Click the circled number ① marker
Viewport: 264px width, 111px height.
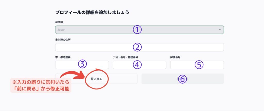pos(137,30)
